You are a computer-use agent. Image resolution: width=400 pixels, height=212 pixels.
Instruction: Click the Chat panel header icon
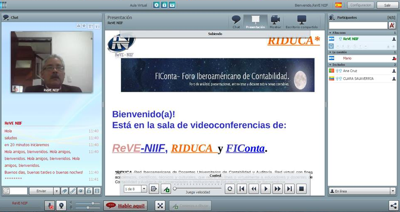tap(5, 18)
